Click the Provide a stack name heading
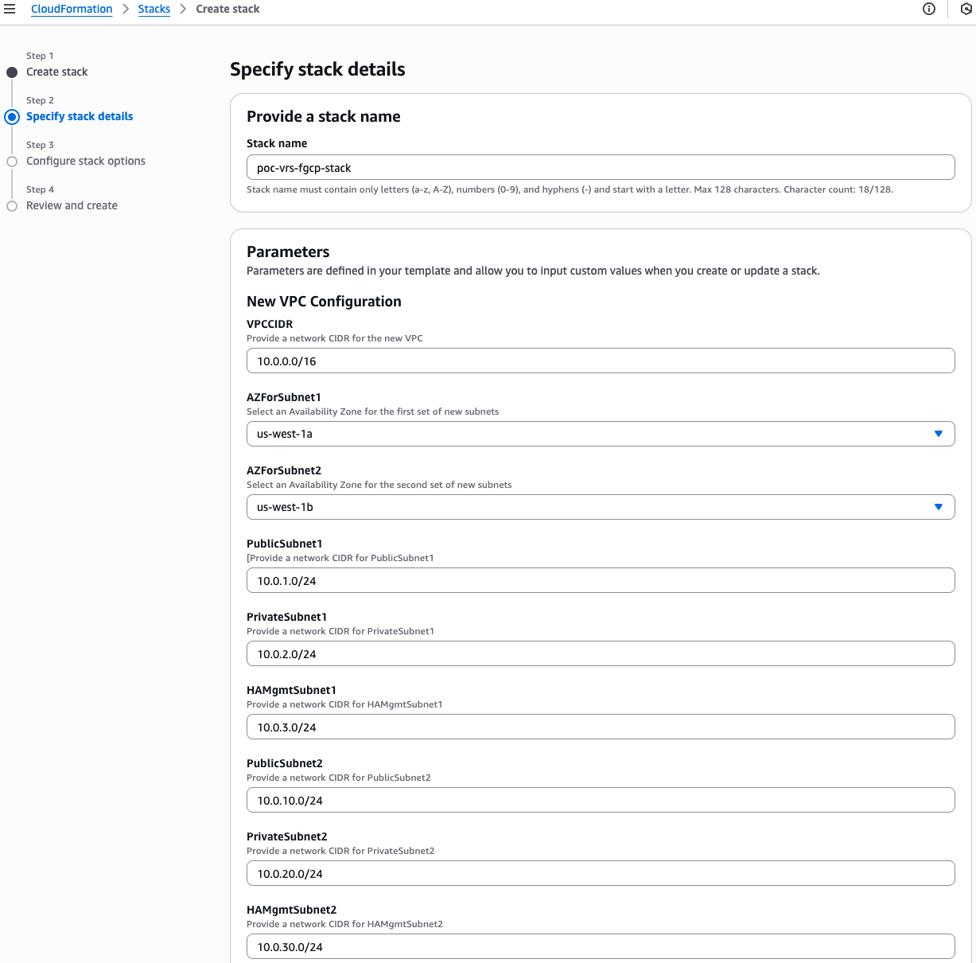The height and width of the screenshot is (963, 976). click(x=324, y=116)
